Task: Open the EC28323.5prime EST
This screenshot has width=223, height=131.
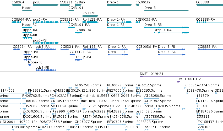Action: click(138, 124)
